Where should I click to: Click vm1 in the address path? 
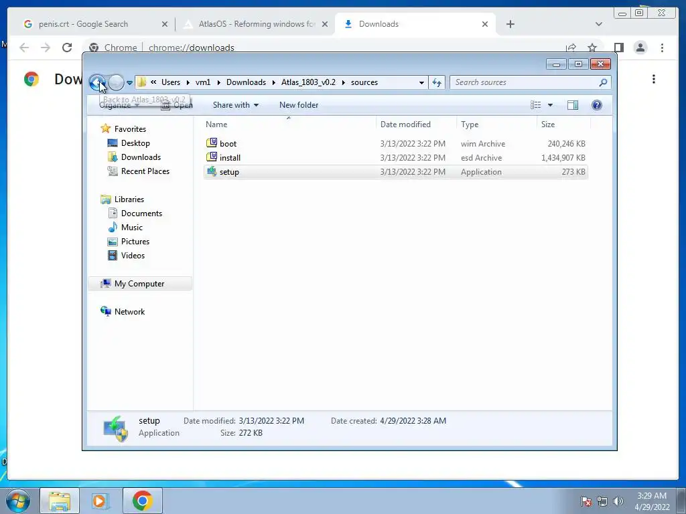click(203, 82)
